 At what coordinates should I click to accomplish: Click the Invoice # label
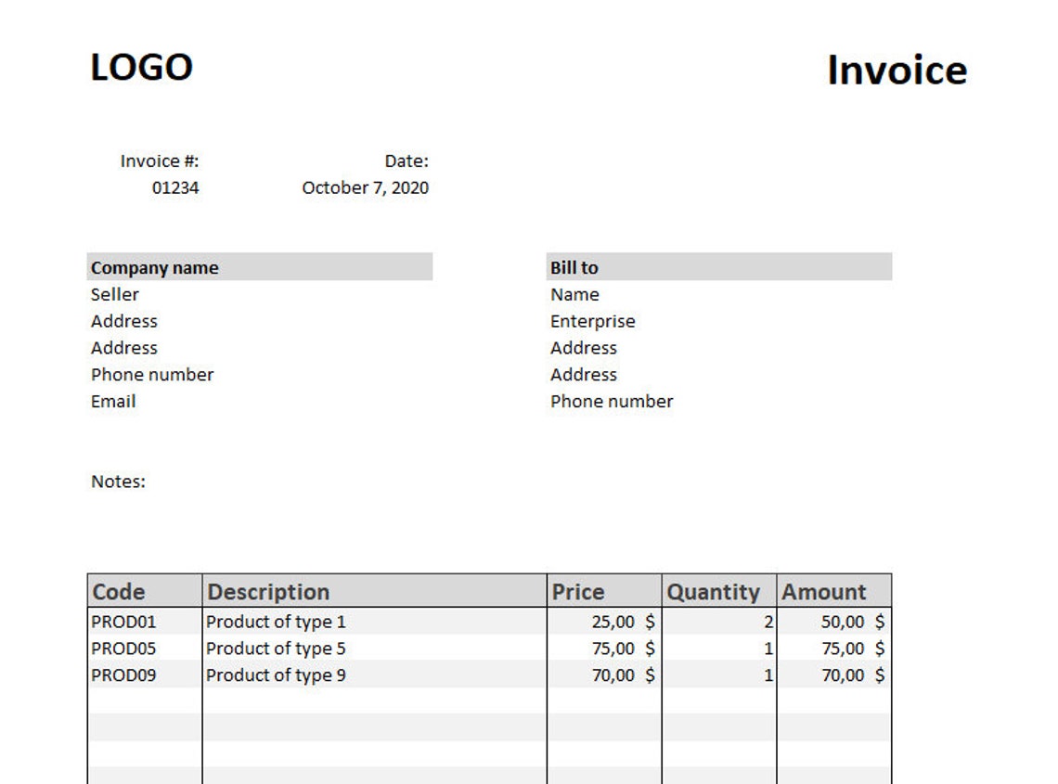coord(158,161)
